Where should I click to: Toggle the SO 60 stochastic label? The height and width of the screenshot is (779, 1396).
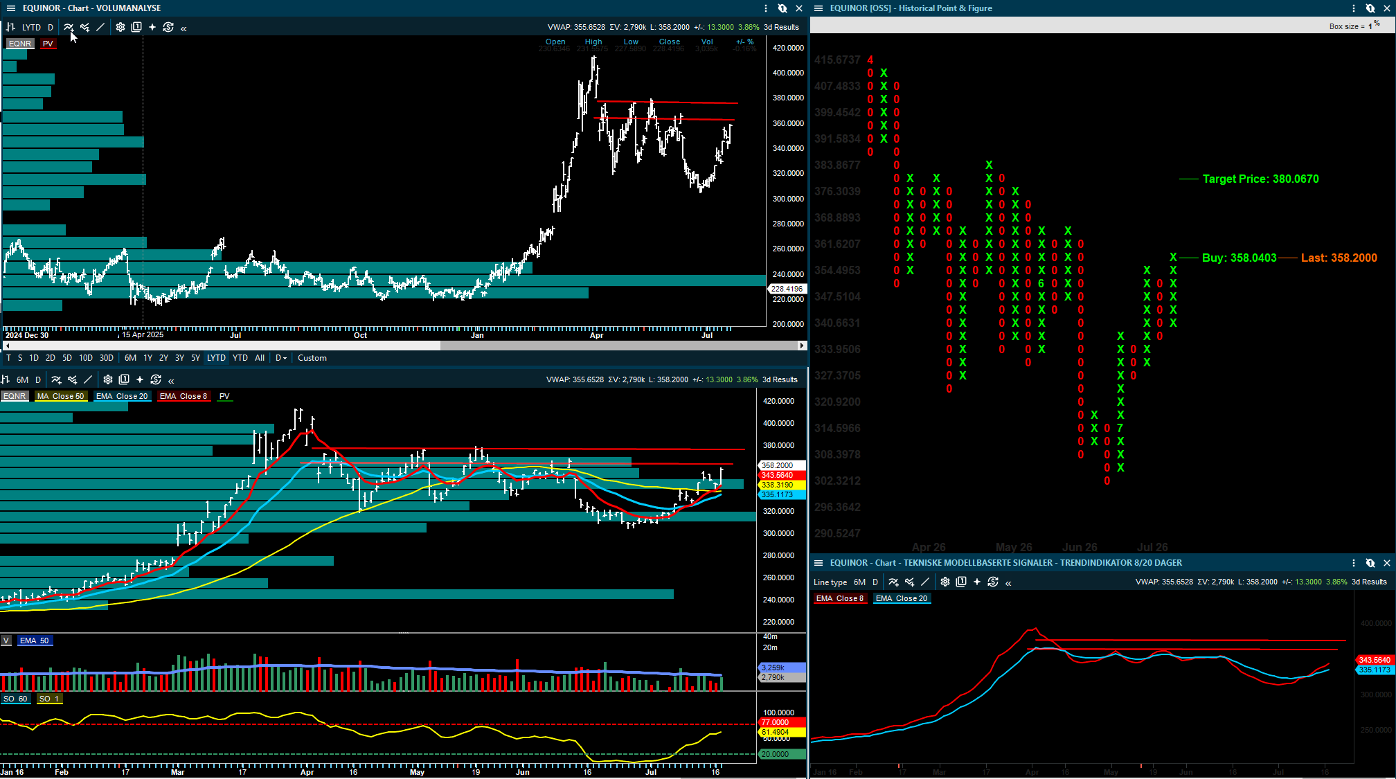click(x=15, y=699)
